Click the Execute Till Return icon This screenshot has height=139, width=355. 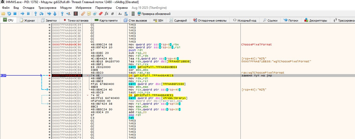[62, 14]
